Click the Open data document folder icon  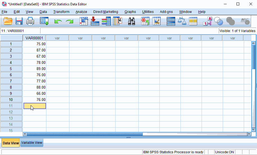(x=8, y=21)
